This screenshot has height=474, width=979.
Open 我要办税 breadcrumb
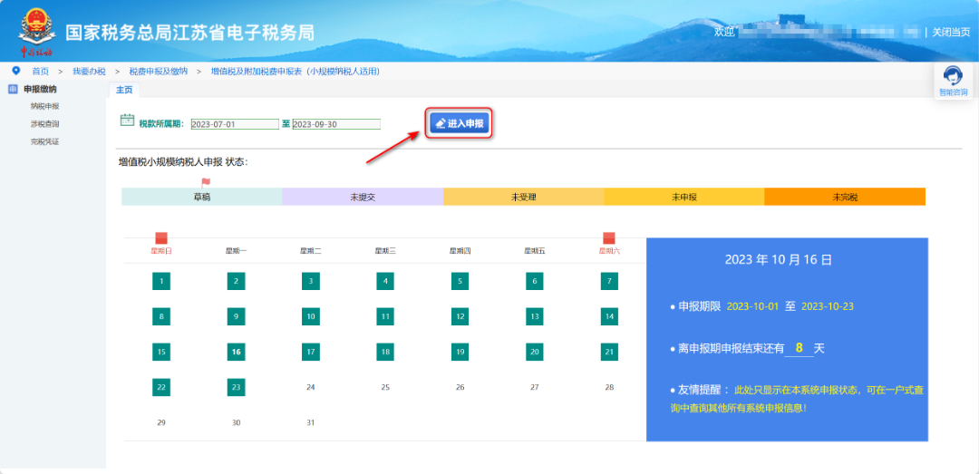[89, 72]
